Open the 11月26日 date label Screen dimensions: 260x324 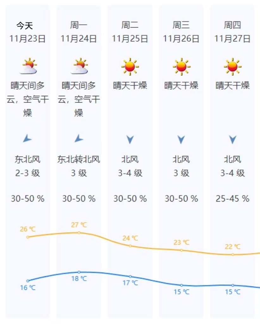[x=181, y=39]
